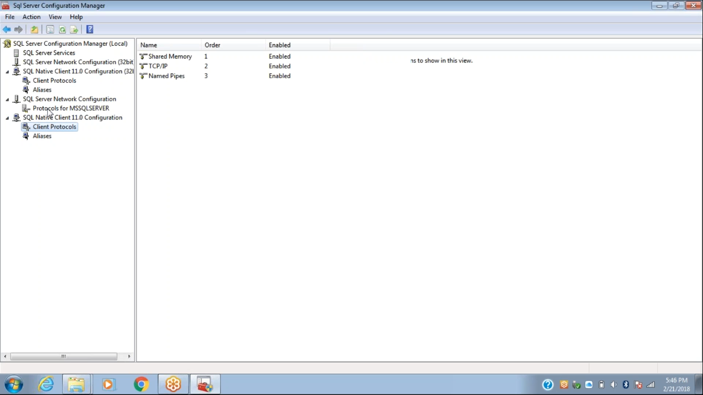Open the media player taskbar icon
The width and height of the screenshot is (703, 395).
click(109, 384)
